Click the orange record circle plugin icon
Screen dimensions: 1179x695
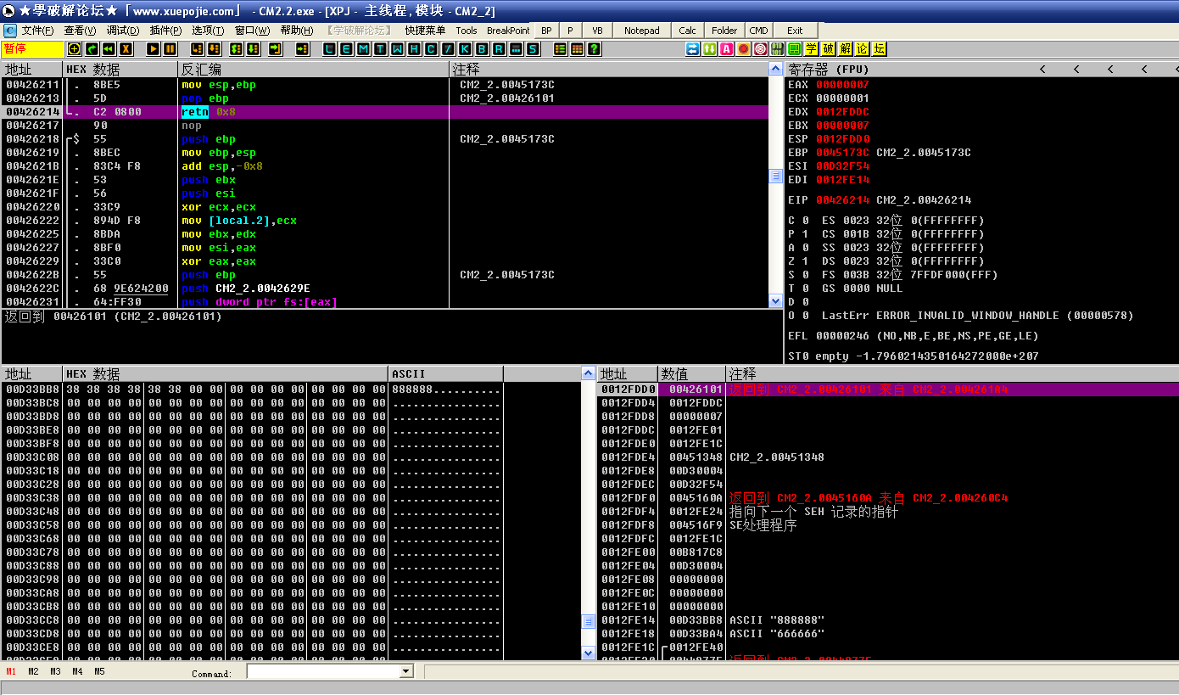click(744, 49)
